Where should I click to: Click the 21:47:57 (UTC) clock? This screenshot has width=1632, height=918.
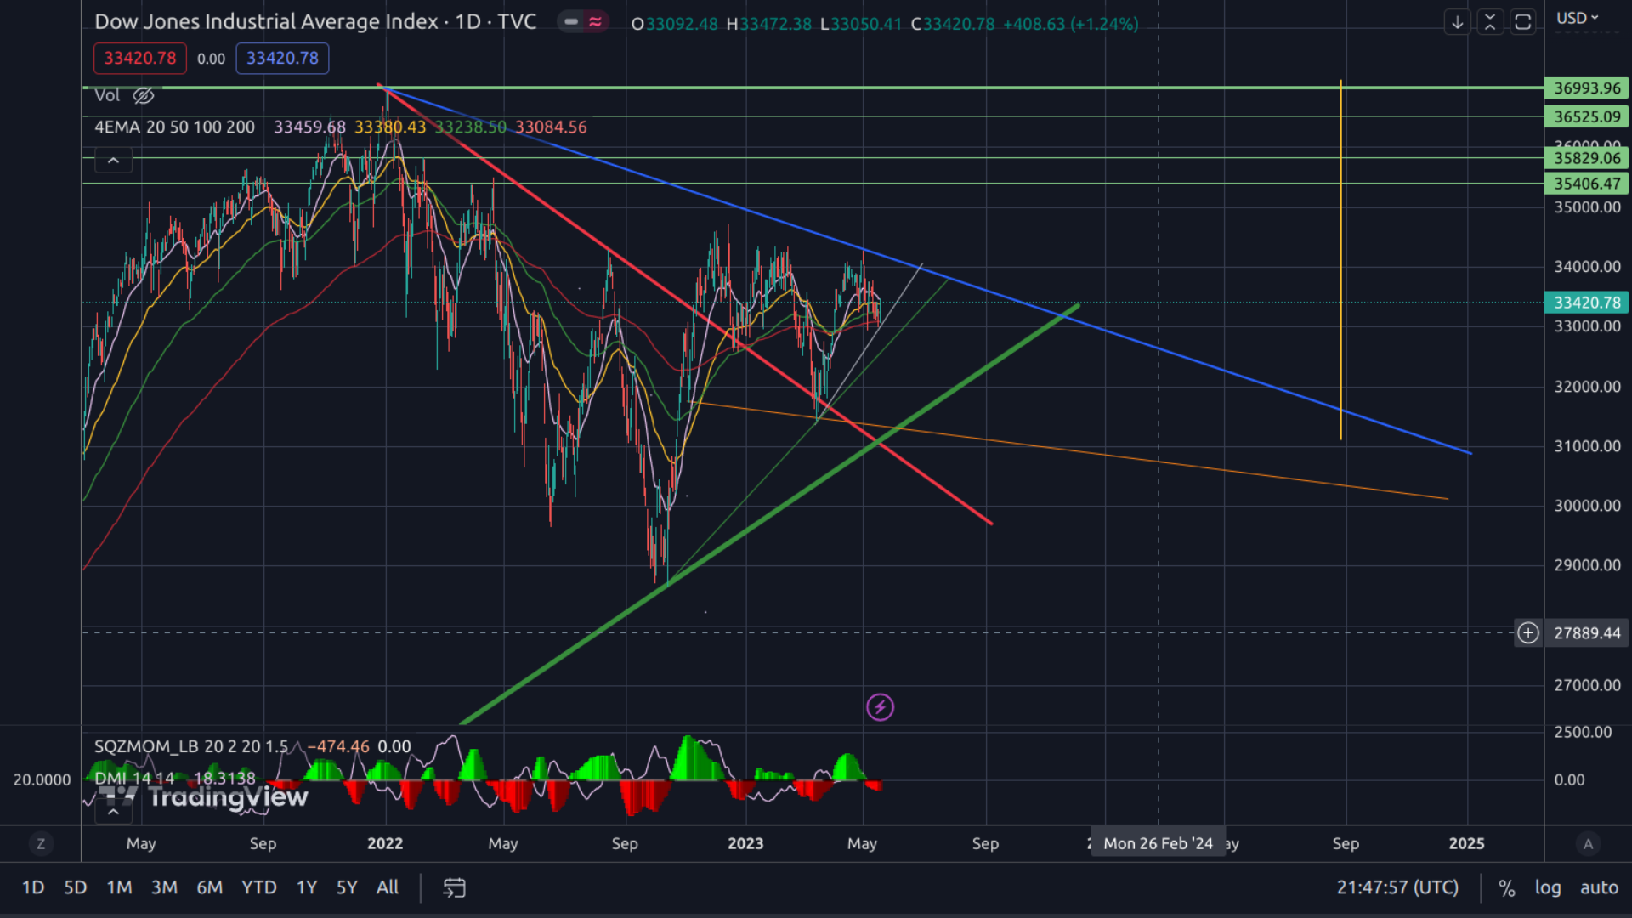1397,887
